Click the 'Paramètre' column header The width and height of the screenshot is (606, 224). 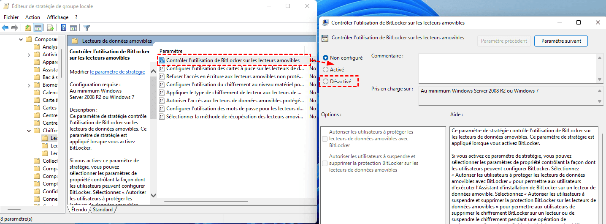[171, 51]
